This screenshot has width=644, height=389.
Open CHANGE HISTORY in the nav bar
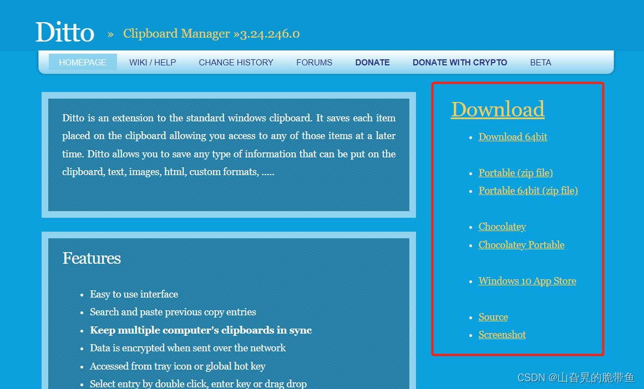point(236,63)
